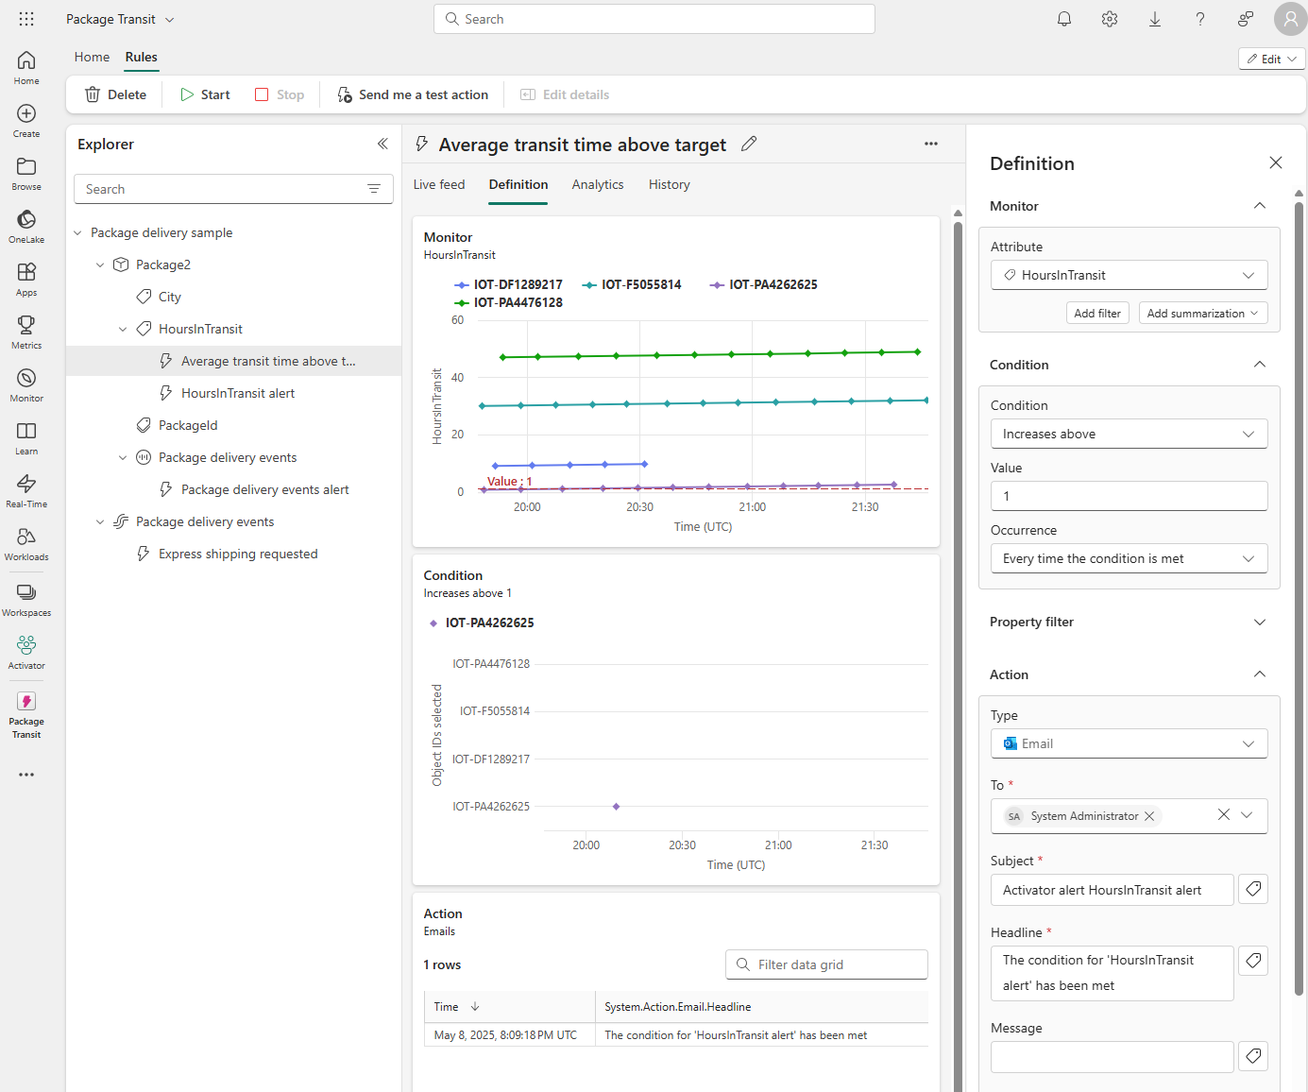1308x1092 pixels.
Task: Switch to the History tab
Action: coord(669,184)
